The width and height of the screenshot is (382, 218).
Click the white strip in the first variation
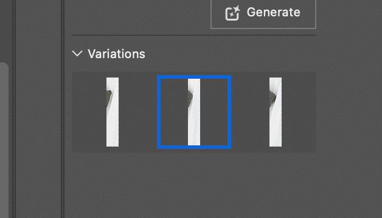(113, 112)
